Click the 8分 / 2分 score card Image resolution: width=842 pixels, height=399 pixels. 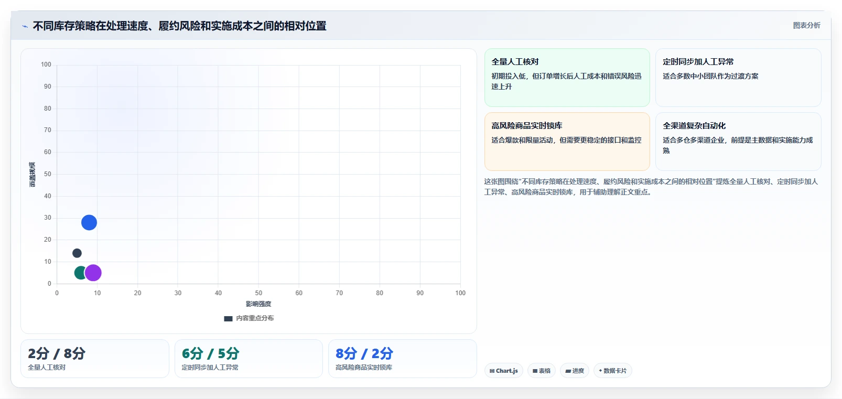[x=402, y=359]
